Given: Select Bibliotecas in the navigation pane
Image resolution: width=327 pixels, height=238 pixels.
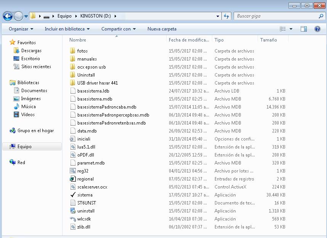Looking at the screenshot, I should (x=28, y=83).
